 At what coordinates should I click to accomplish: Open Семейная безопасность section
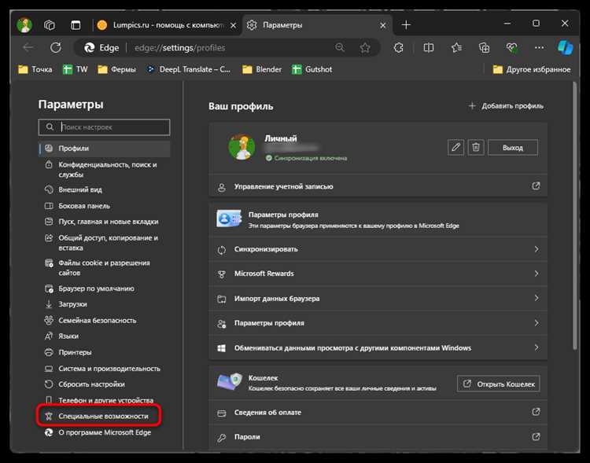click(104, 320)
